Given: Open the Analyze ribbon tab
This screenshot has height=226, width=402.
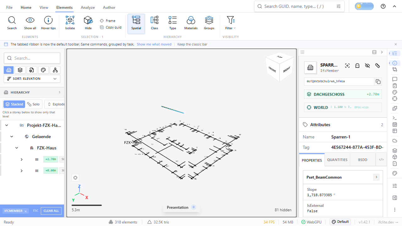Looking at the screenshot, I should pyautogui.click(x=88, y=8).
